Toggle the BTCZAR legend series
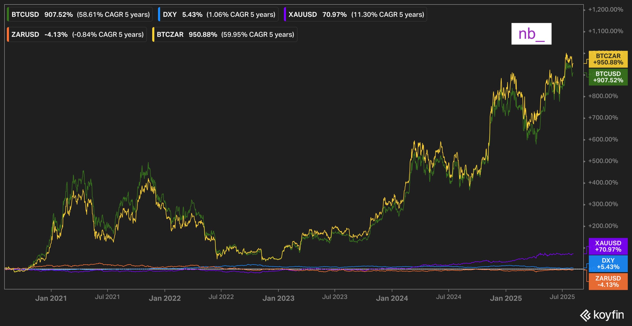Image resolution: width=632 pixels, height=326 pixels. click(225, 34)
